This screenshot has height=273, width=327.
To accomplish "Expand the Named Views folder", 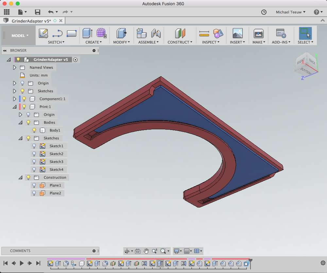I will pos(14,67).
